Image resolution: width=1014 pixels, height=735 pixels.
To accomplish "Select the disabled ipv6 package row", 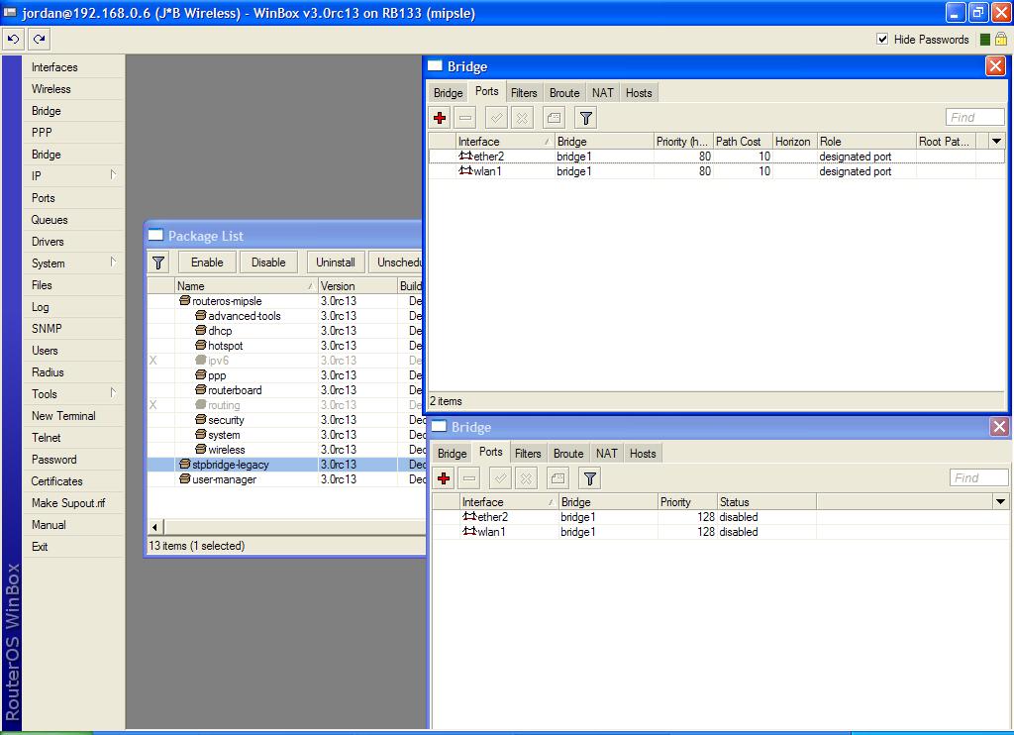I will 285,361.
